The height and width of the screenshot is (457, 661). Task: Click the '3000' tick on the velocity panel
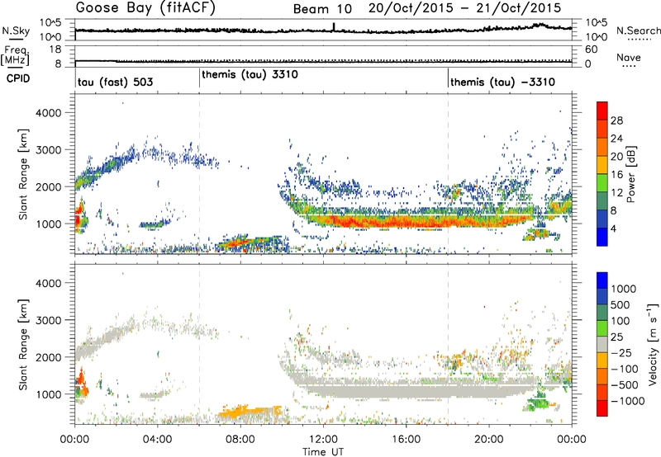pos(49,320)
